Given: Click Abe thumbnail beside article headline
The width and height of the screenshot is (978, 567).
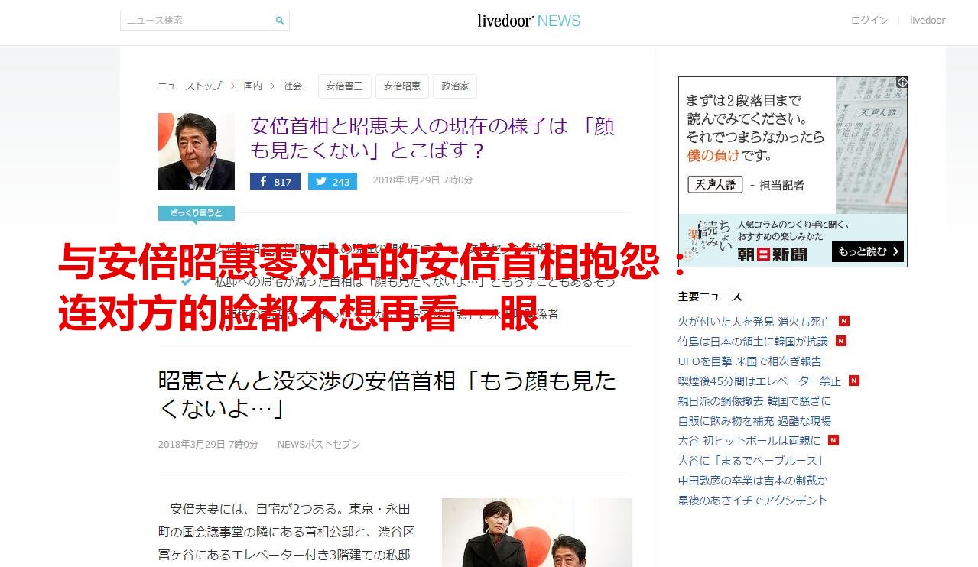Looking at the screenshot, I should [x=197, y=151].
